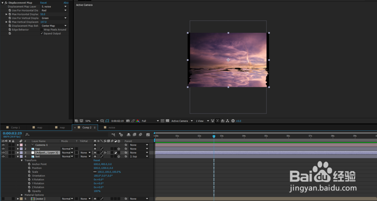Select the Comp 2 tab

tap(87, 127)
